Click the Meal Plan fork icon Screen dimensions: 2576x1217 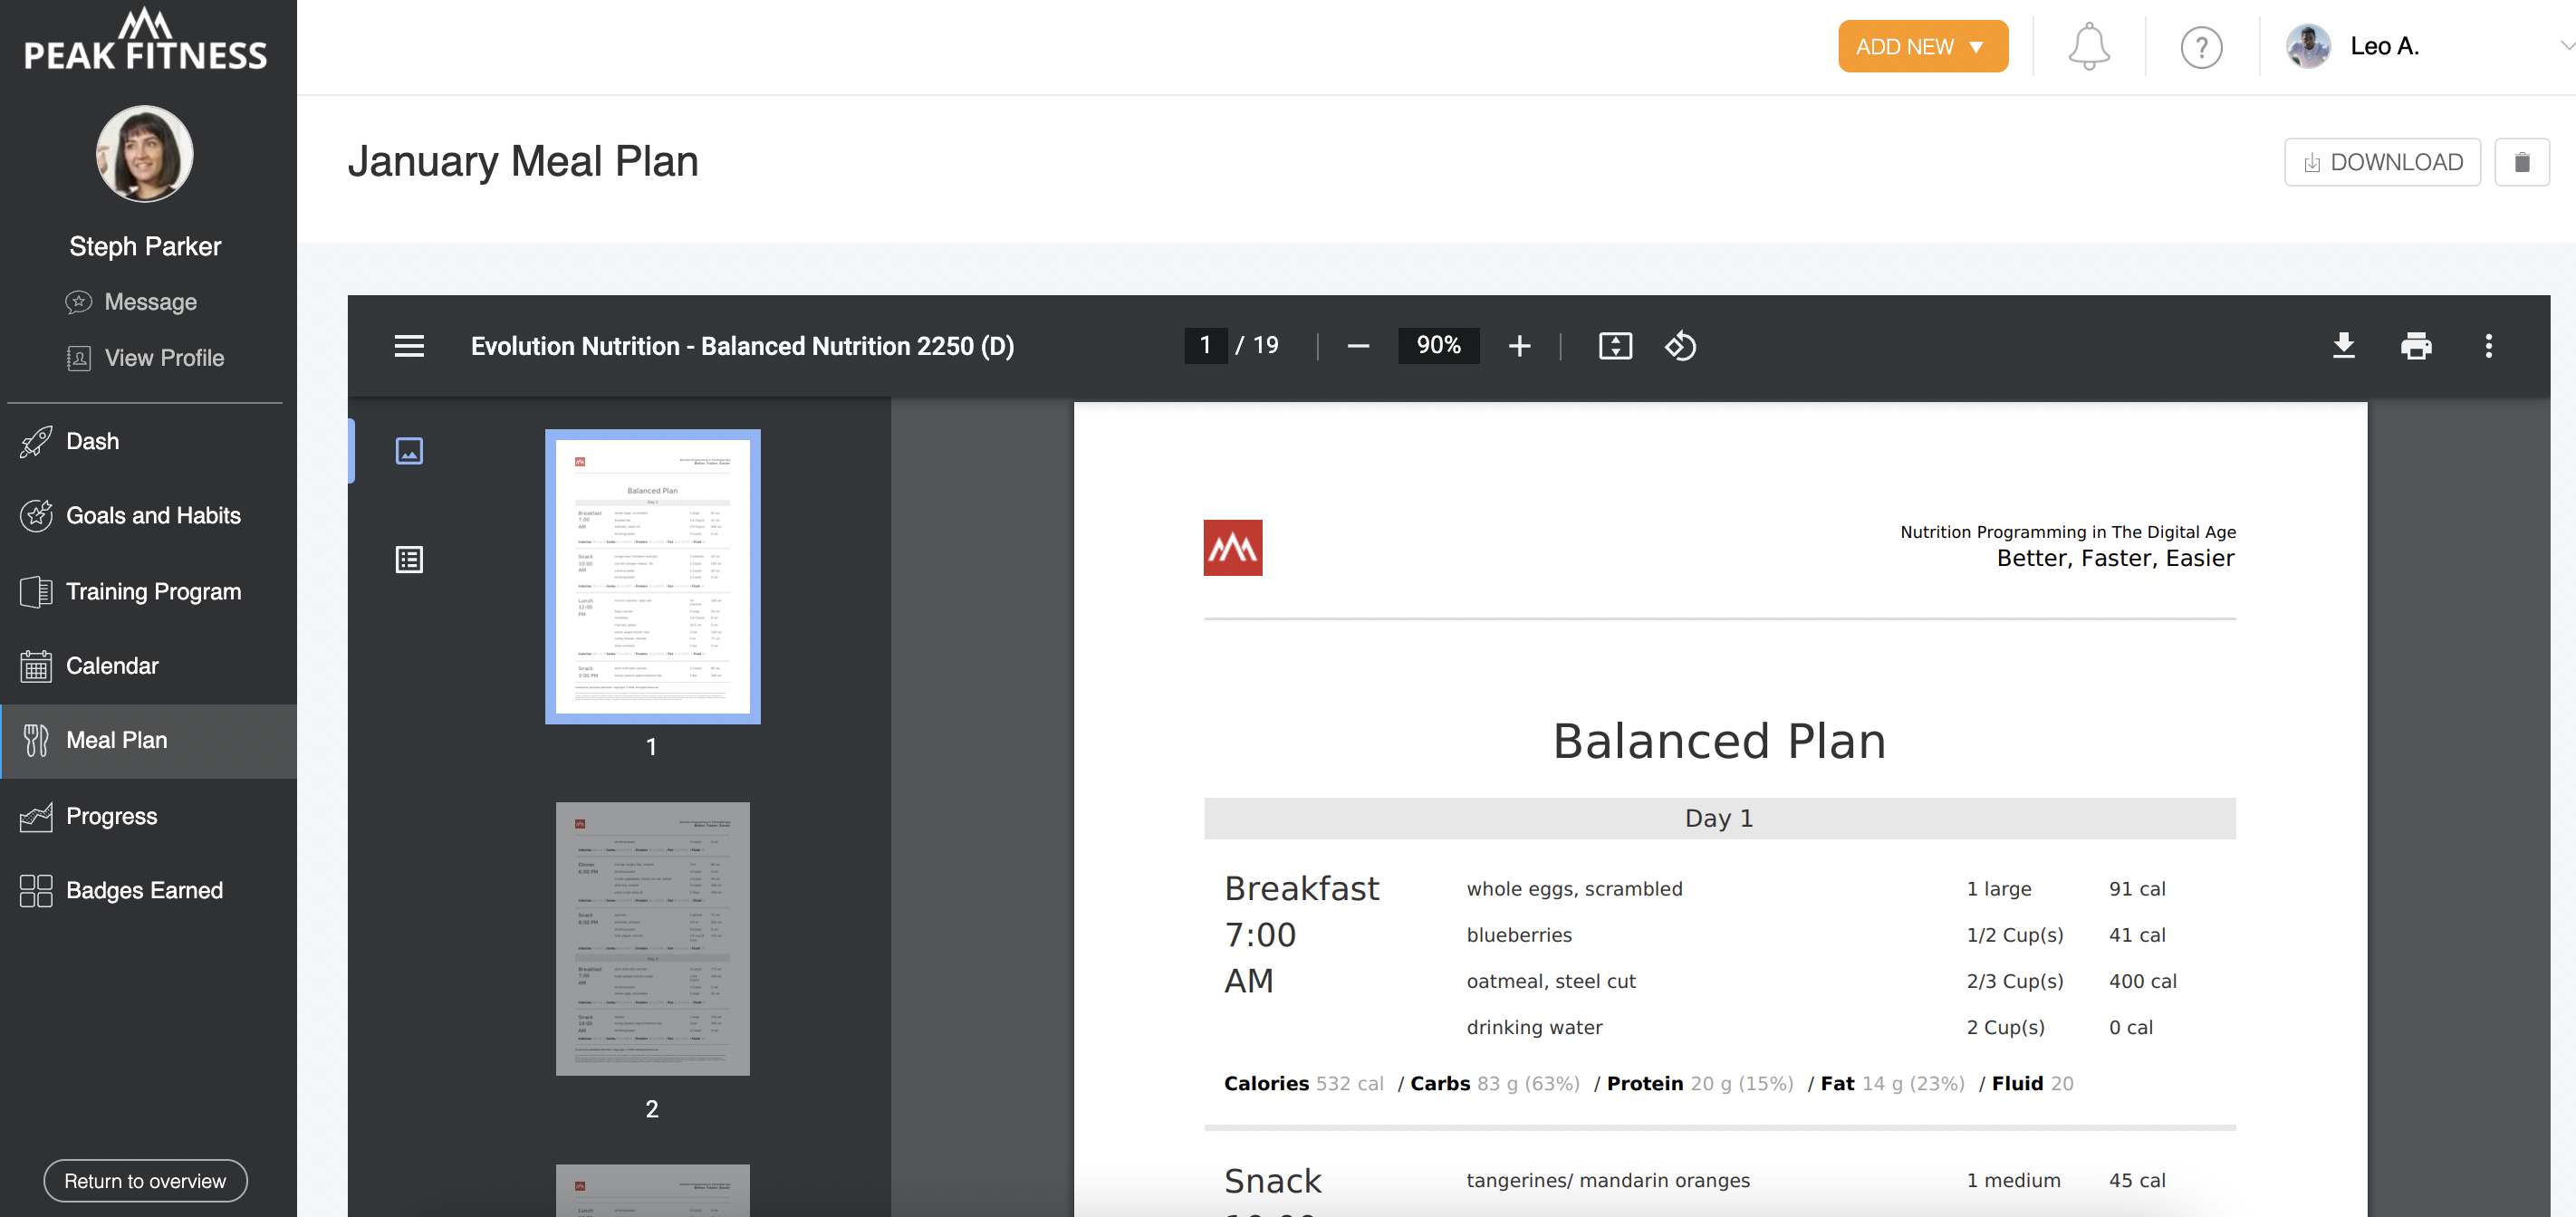pos(36,740)
